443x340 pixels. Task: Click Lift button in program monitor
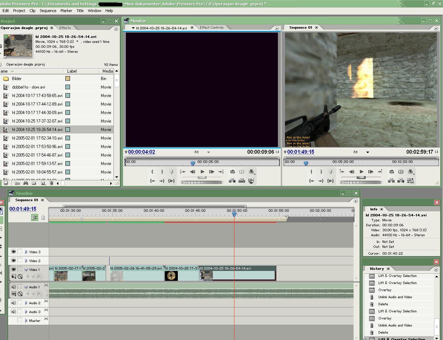tap(391, 181)
